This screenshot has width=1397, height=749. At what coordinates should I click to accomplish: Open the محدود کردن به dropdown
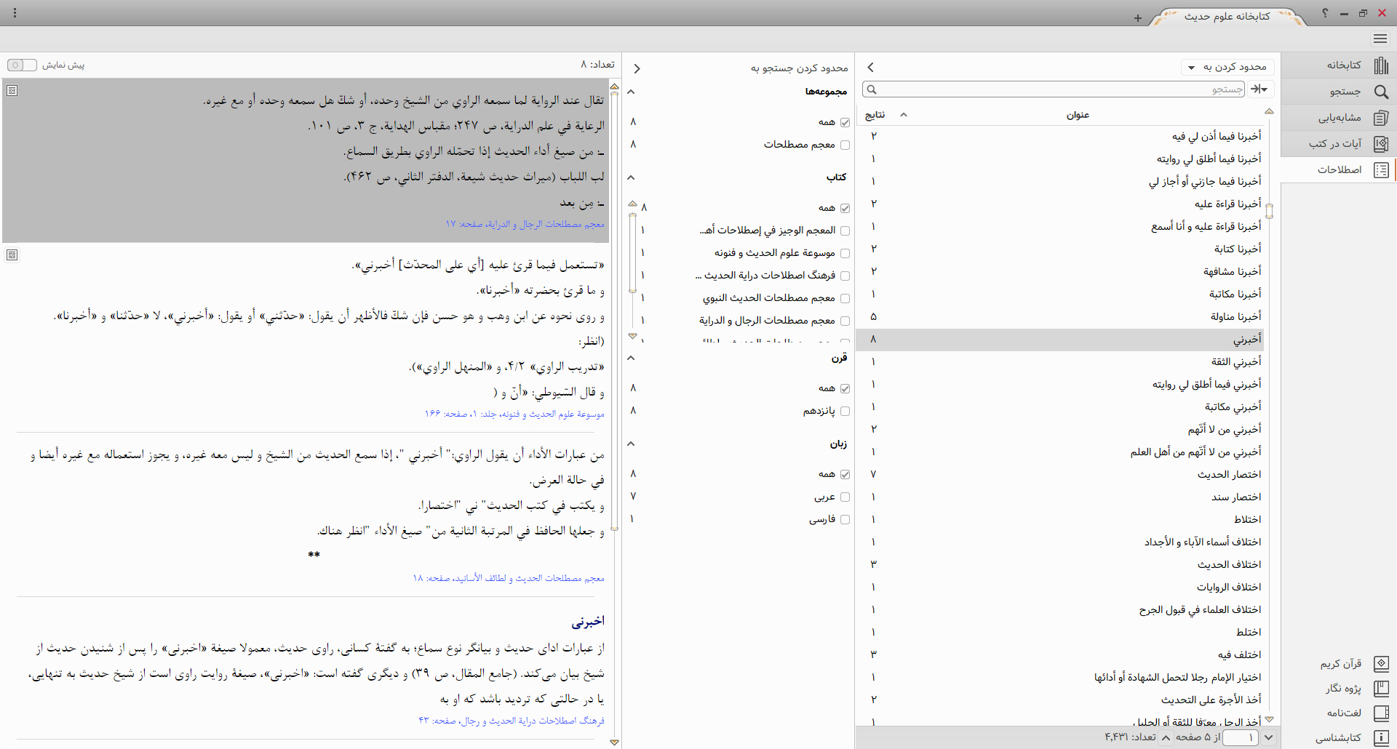tap(1227, 68)
